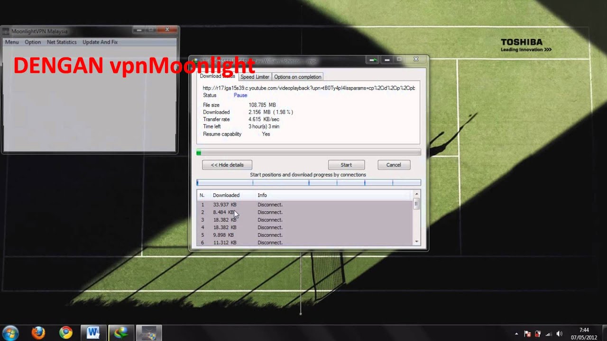Click the N. column header

(x=202, y=195)
